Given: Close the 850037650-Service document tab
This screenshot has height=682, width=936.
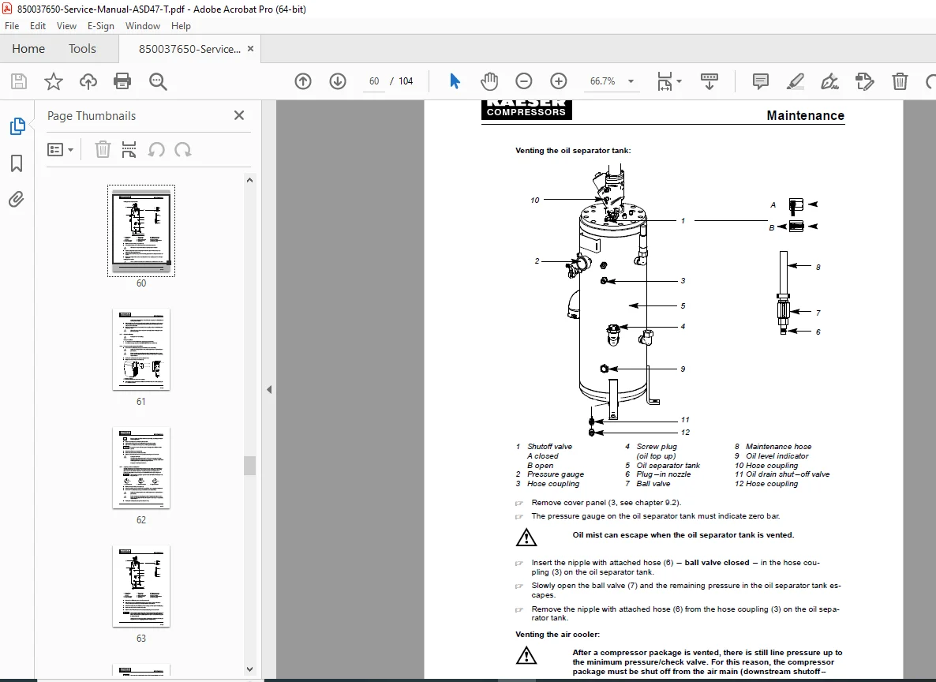Looking at the screenshot, I should pos(251,49).
